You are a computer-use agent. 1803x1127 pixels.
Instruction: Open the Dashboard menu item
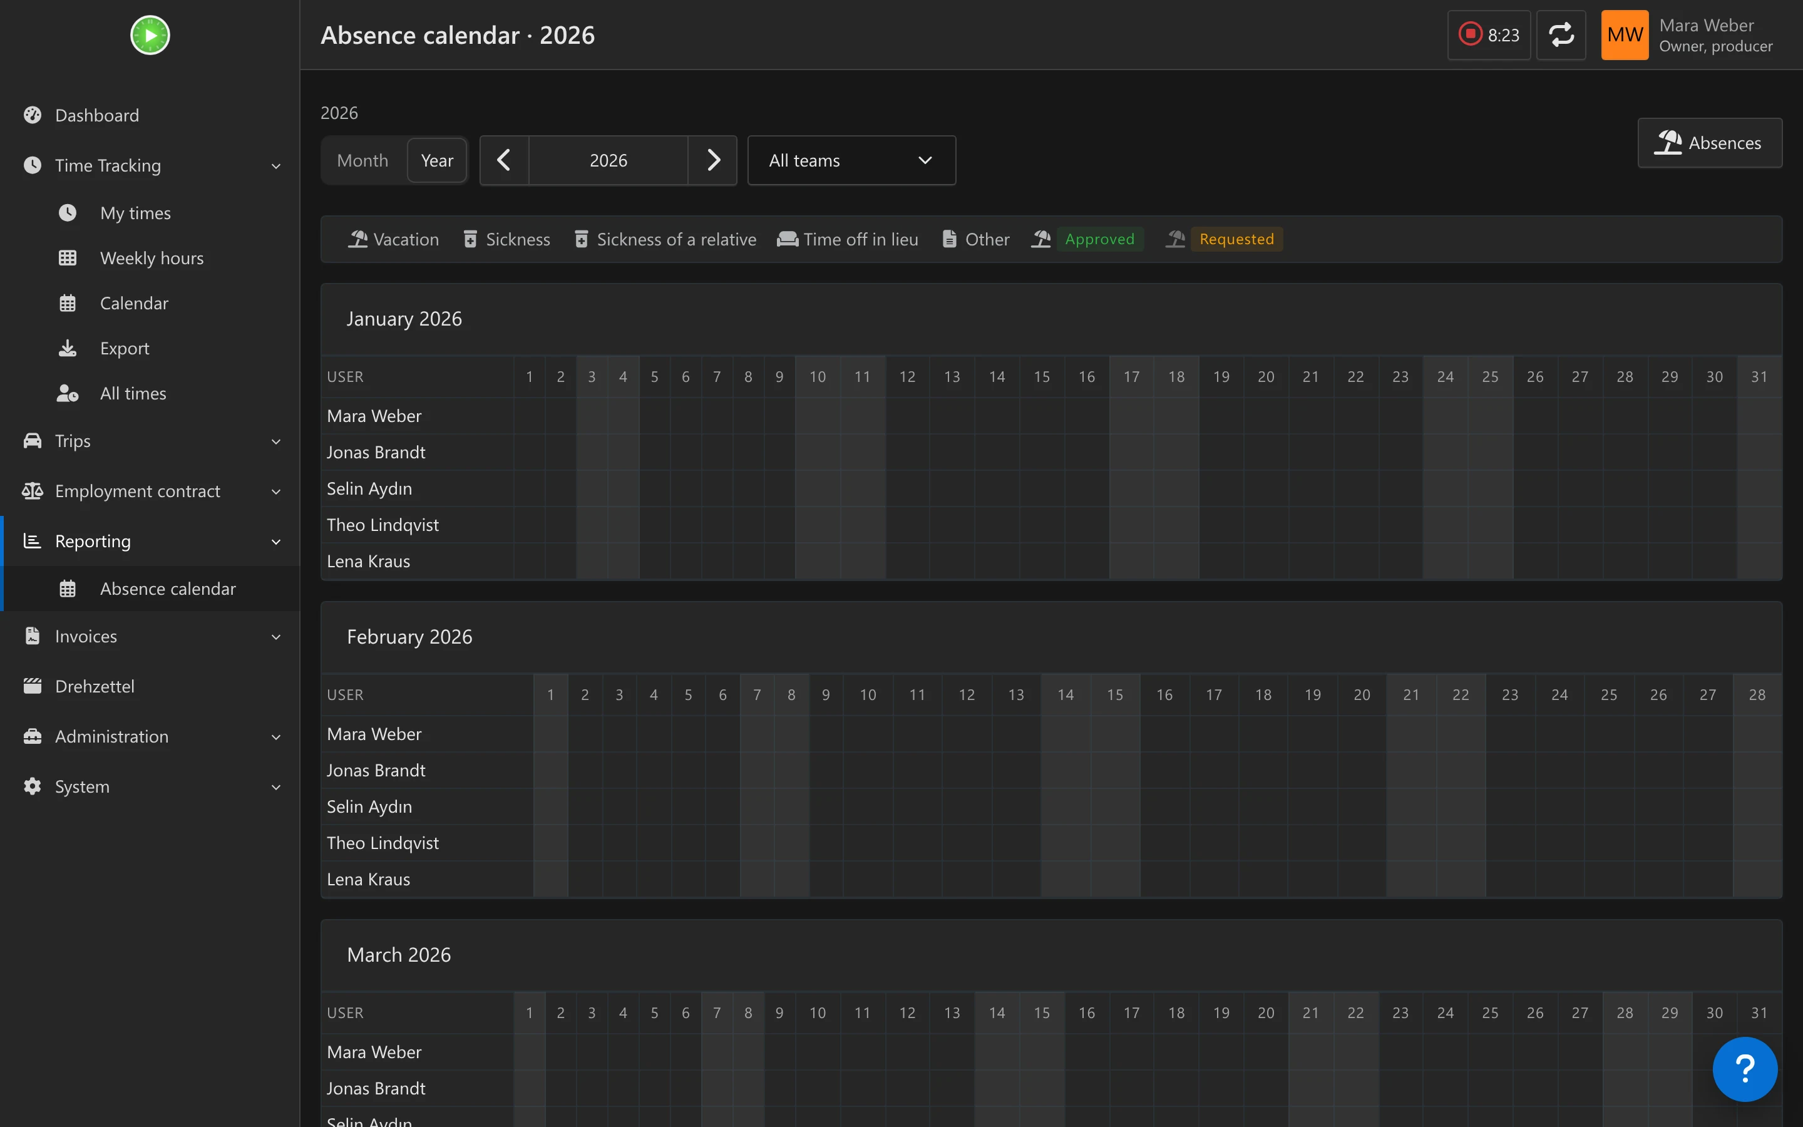click(150, 115)
